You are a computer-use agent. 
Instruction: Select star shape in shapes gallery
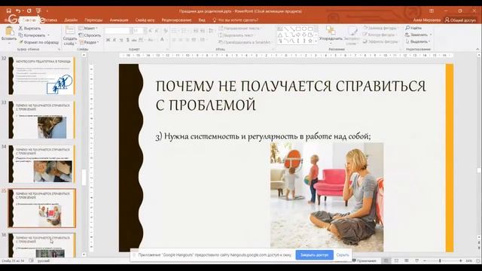click(310, 41)
